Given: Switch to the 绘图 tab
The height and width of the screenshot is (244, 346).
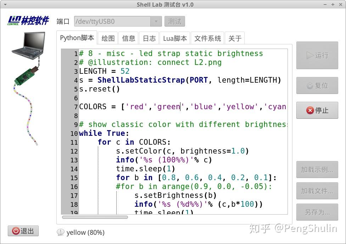Looking at the screenshot, I should 108,38.
